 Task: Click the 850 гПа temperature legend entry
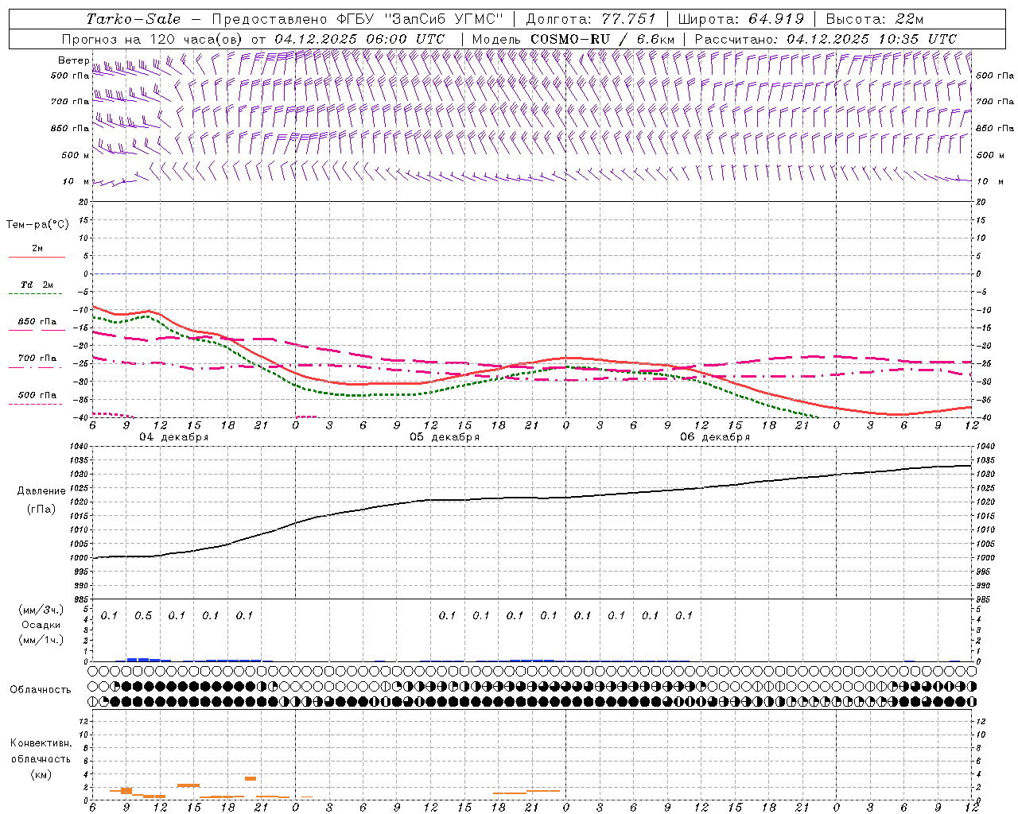[37, 323]
